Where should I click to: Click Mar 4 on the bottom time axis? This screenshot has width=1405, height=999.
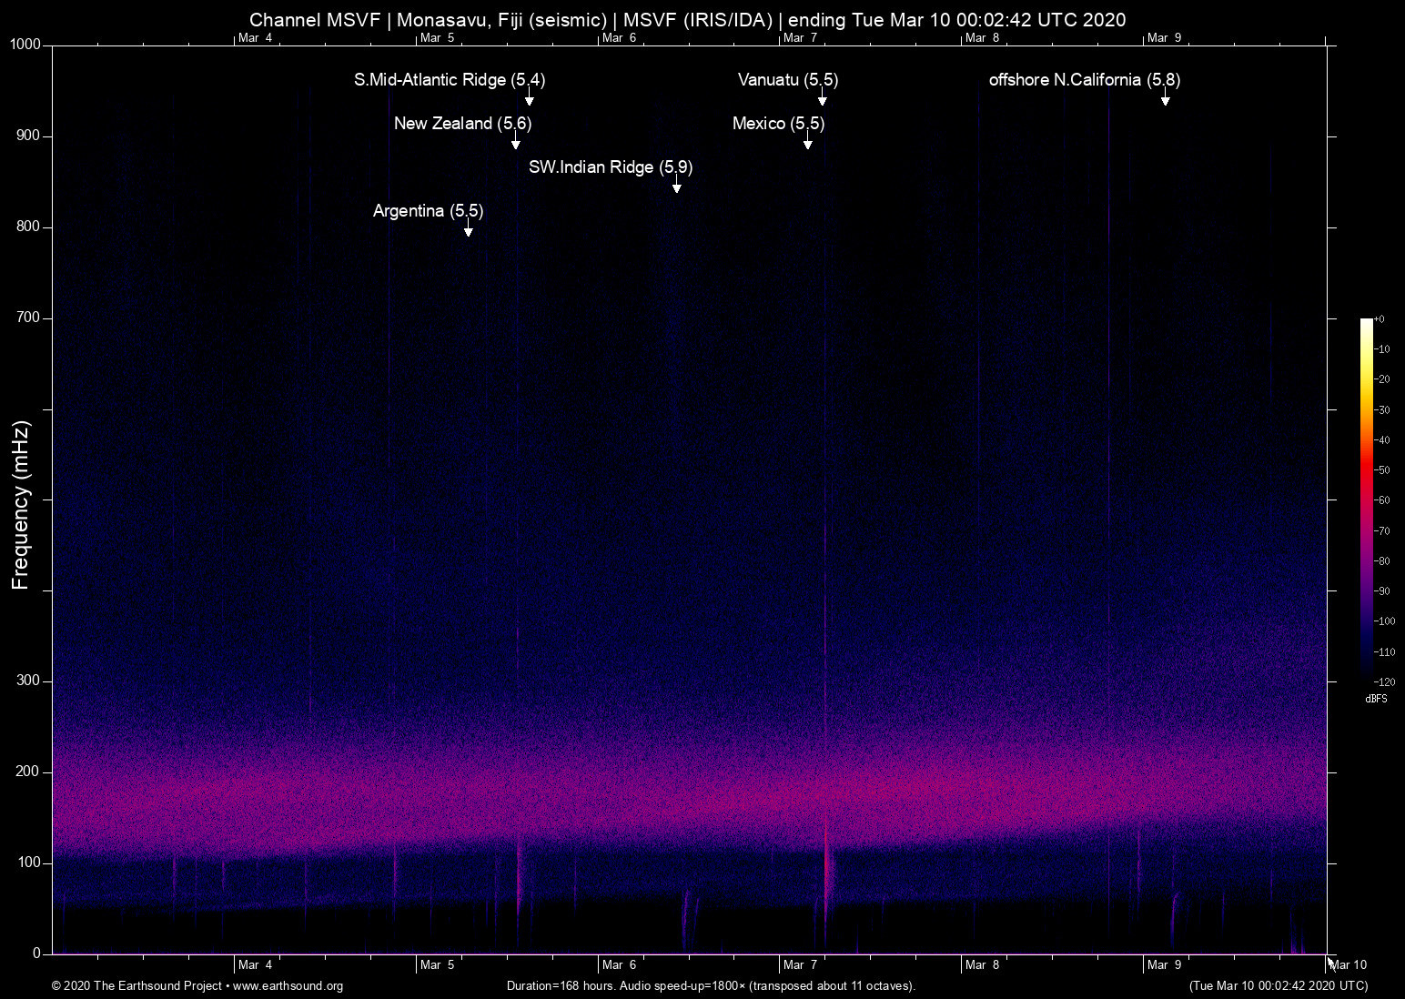255,965
